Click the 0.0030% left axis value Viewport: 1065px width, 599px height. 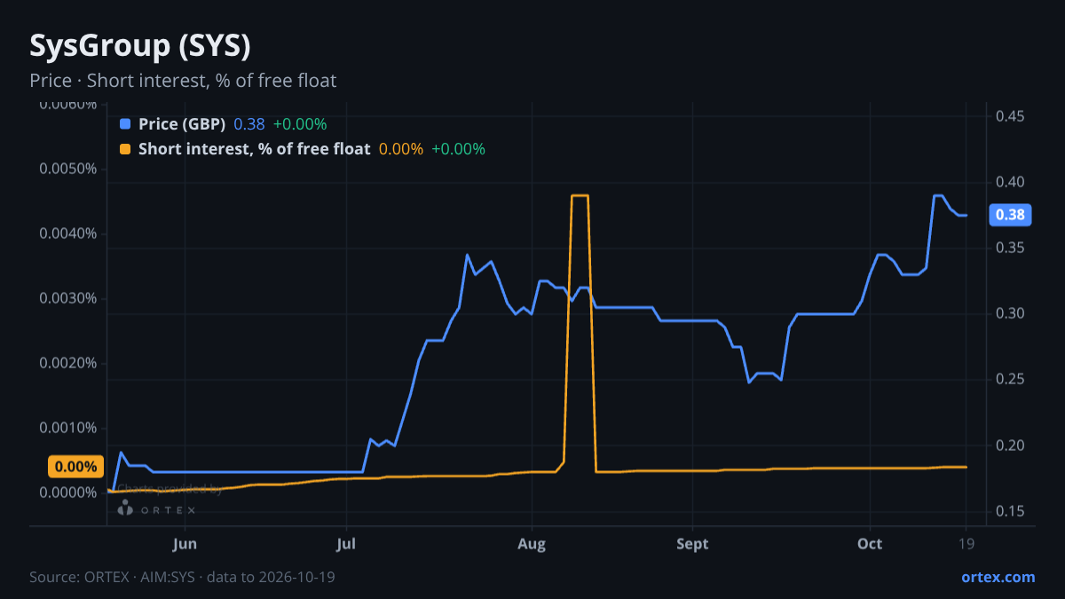68,298
